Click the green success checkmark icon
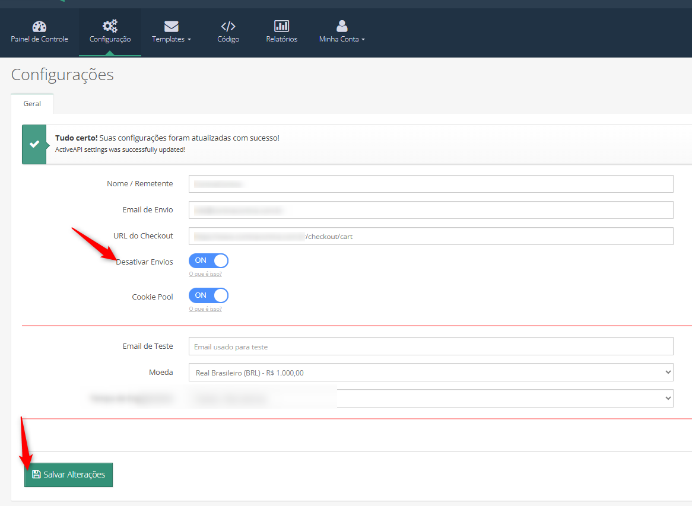Viewport: 692px width, 506px height. [34, 144]
